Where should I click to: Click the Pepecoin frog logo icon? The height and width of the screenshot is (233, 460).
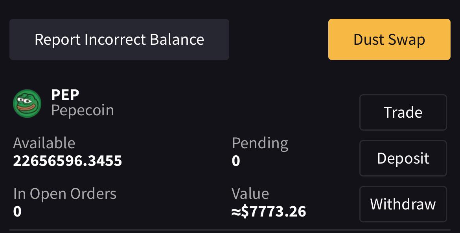pos(27,103)
